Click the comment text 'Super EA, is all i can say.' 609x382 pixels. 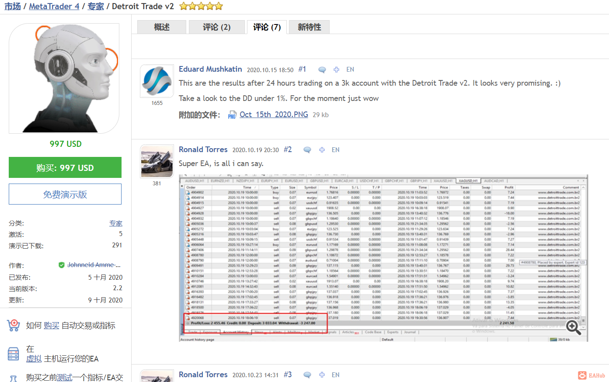pos(221,163)
